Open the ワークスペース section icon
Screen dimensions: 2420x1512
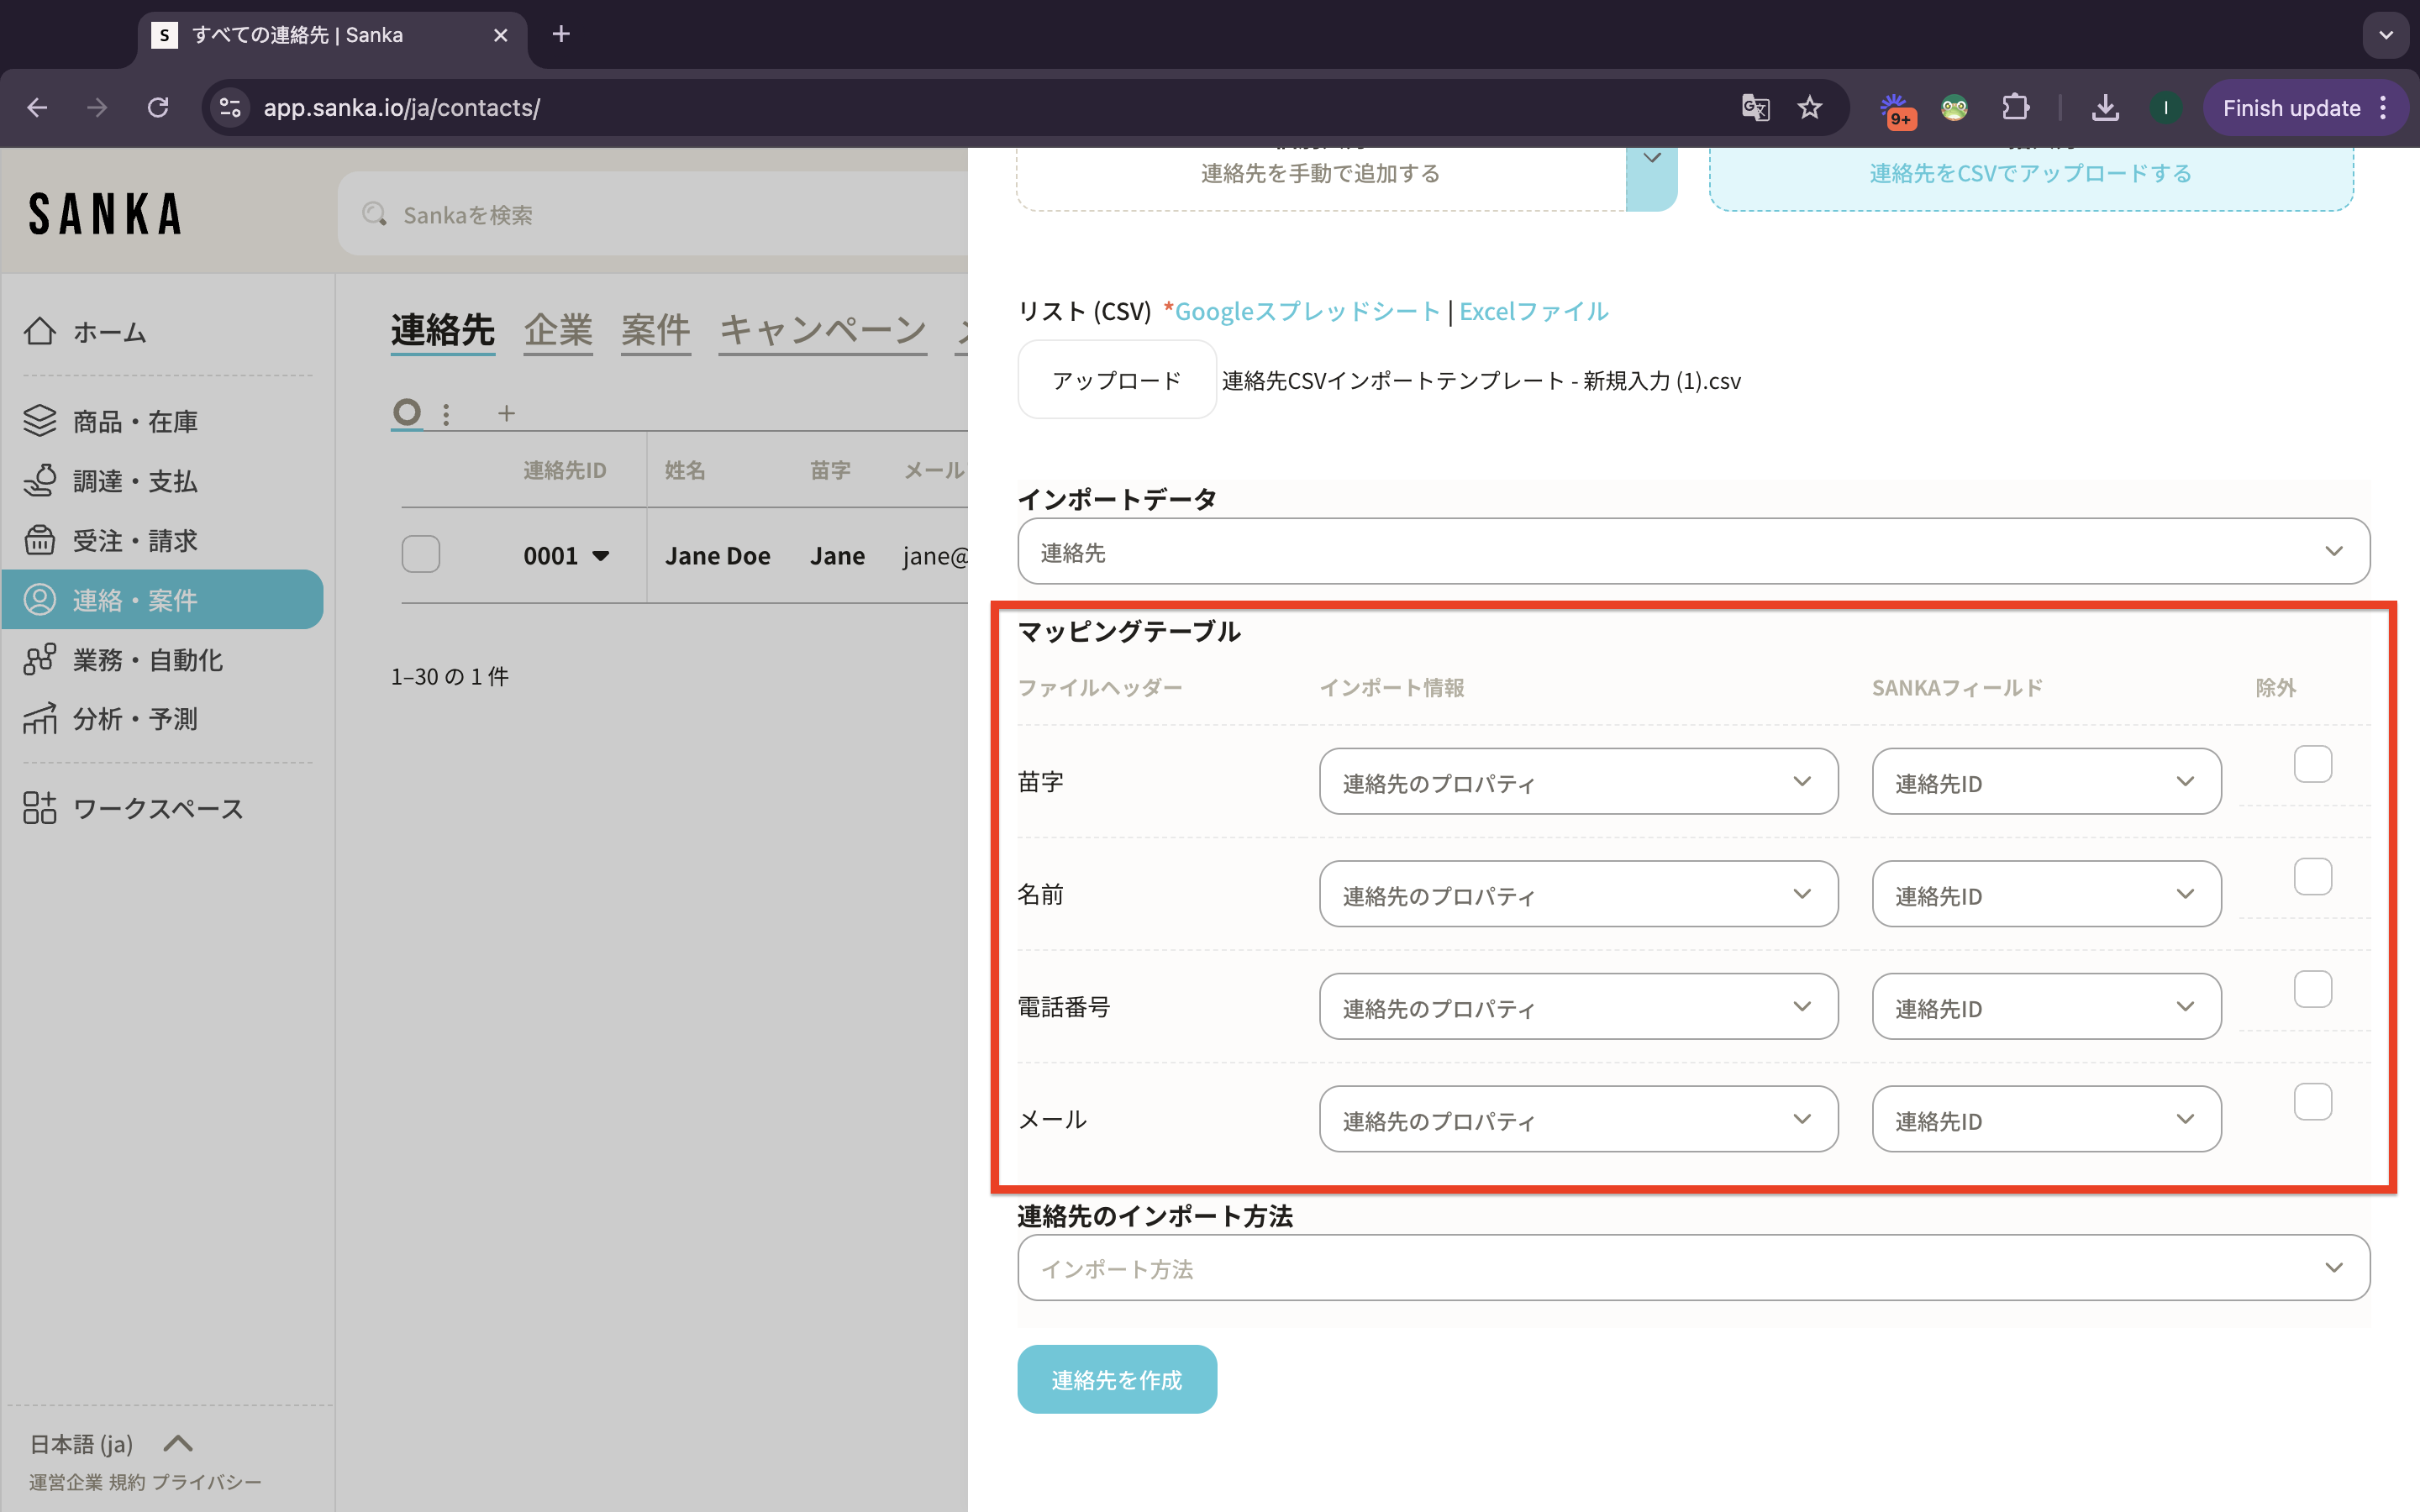[40, 808]
